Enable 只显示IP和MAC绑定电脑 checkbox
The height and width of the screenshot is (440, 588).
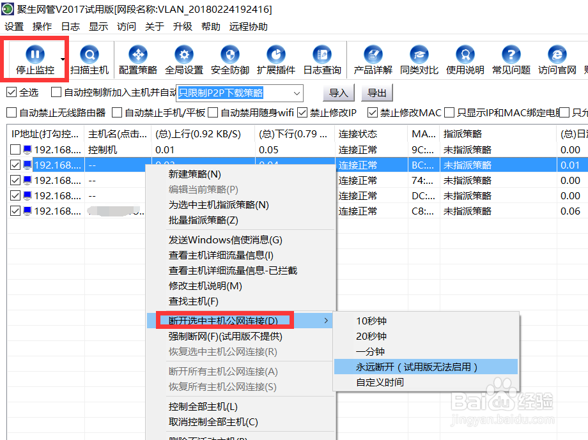point(449,112)
